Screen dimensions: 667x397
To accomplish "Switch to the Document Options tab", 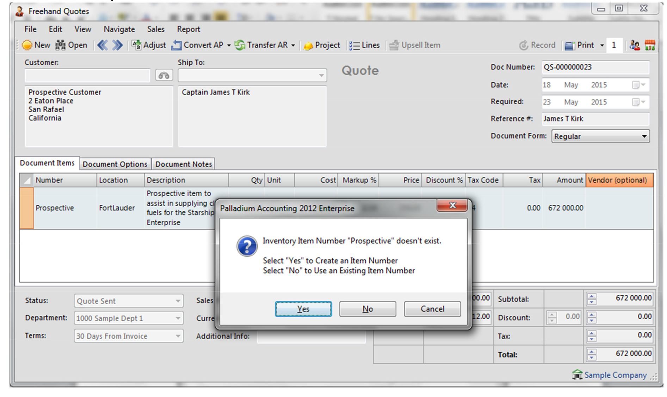I will pyautogui.click(x=115, y=164).
